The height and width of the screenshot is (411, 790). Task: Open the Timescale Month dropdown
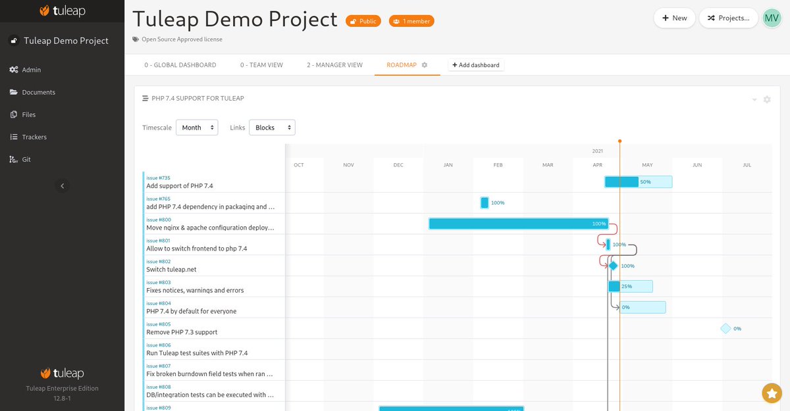pos(197,128)
